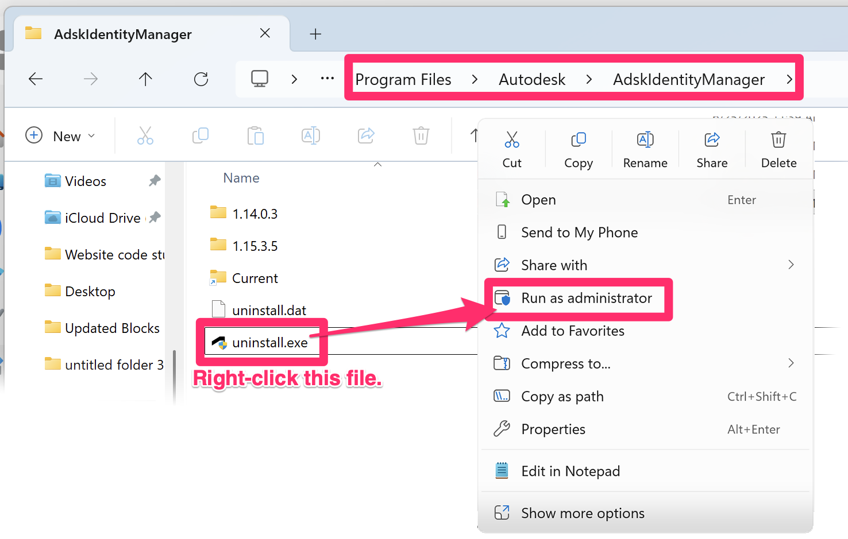The image size is (848, 539).
Task: Rename the selected file
Action: (x=645, y=148)
